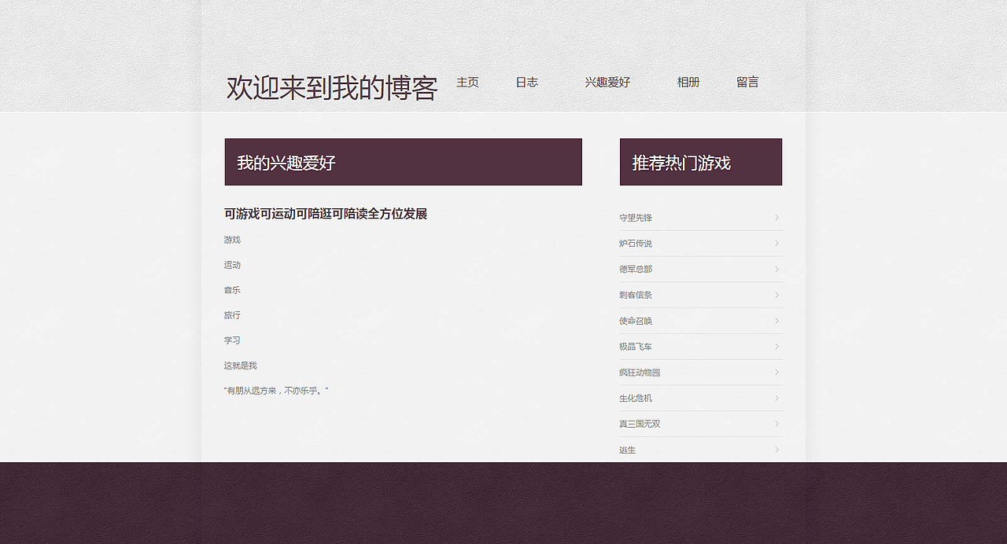Open the 主页 navigation menu item

[467, 82]
